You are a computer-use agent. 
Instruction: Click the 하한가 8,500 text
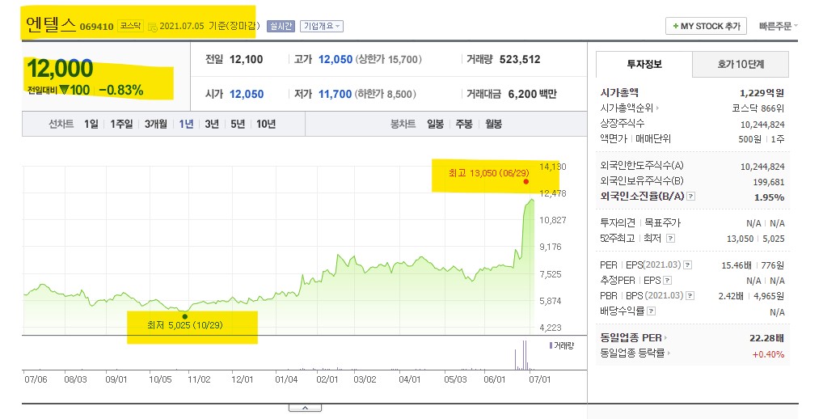(x=386, y=95)
